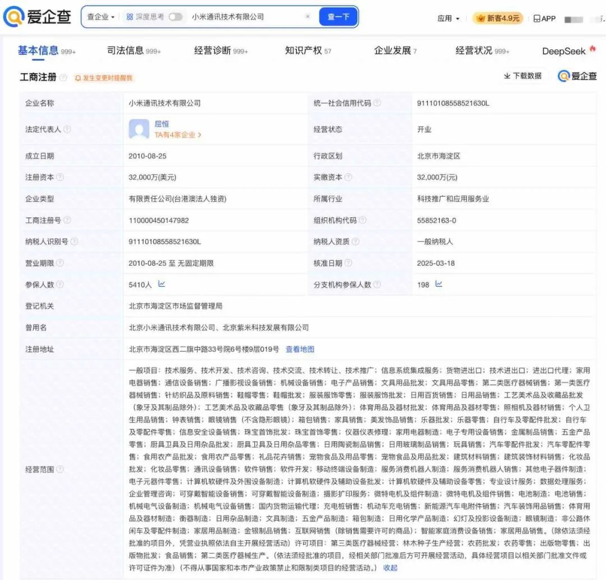
Task: Switch to the 知识产权 tab
Action: (x=308, y=51)
